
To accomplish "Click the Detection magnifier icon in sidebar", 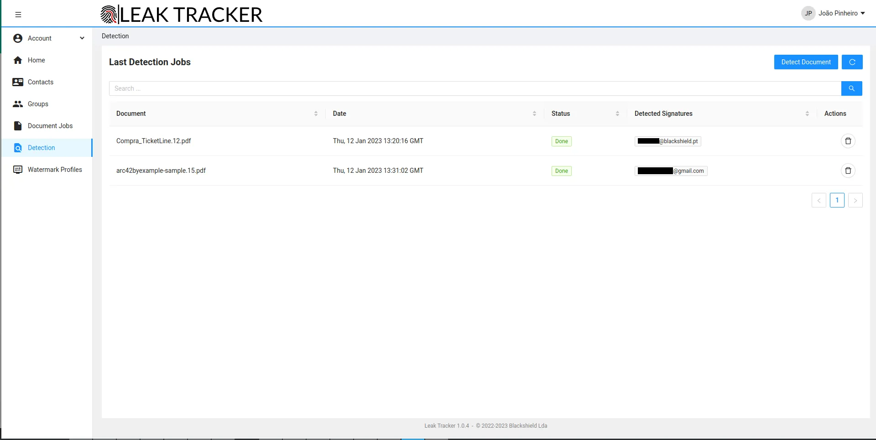I will (x=18, y=148).
